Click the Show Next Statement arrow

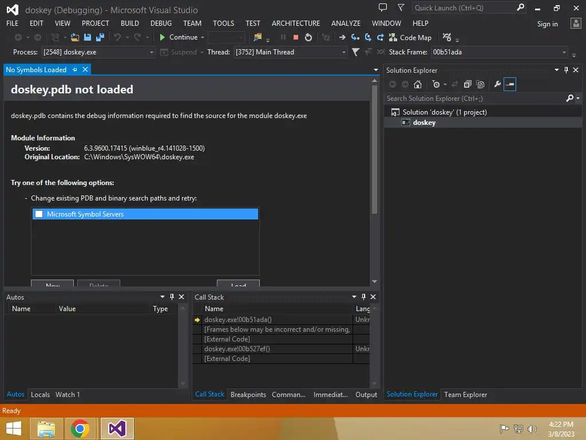pyautogui.click(x=342, y=37)
